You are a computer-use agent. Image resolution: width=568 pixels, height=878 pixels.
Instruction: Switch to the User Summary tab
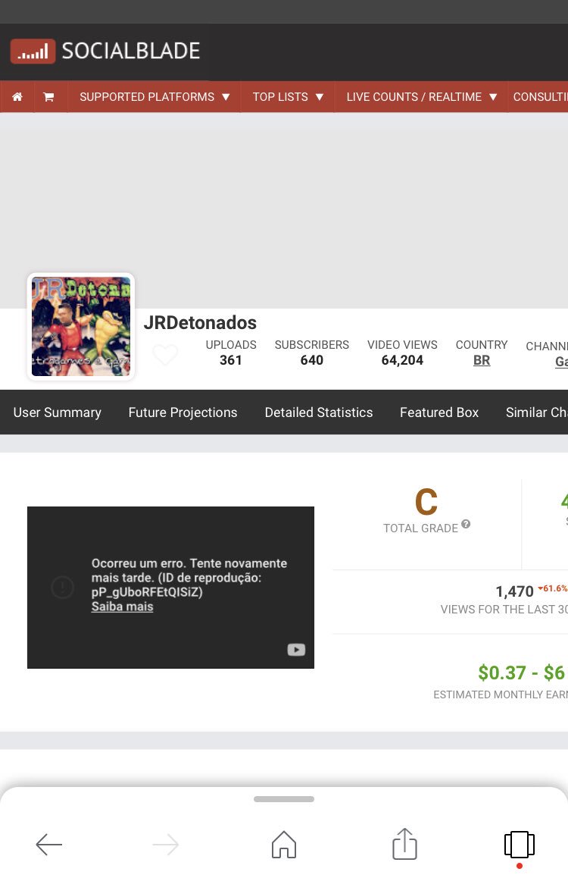click(57, 412)
